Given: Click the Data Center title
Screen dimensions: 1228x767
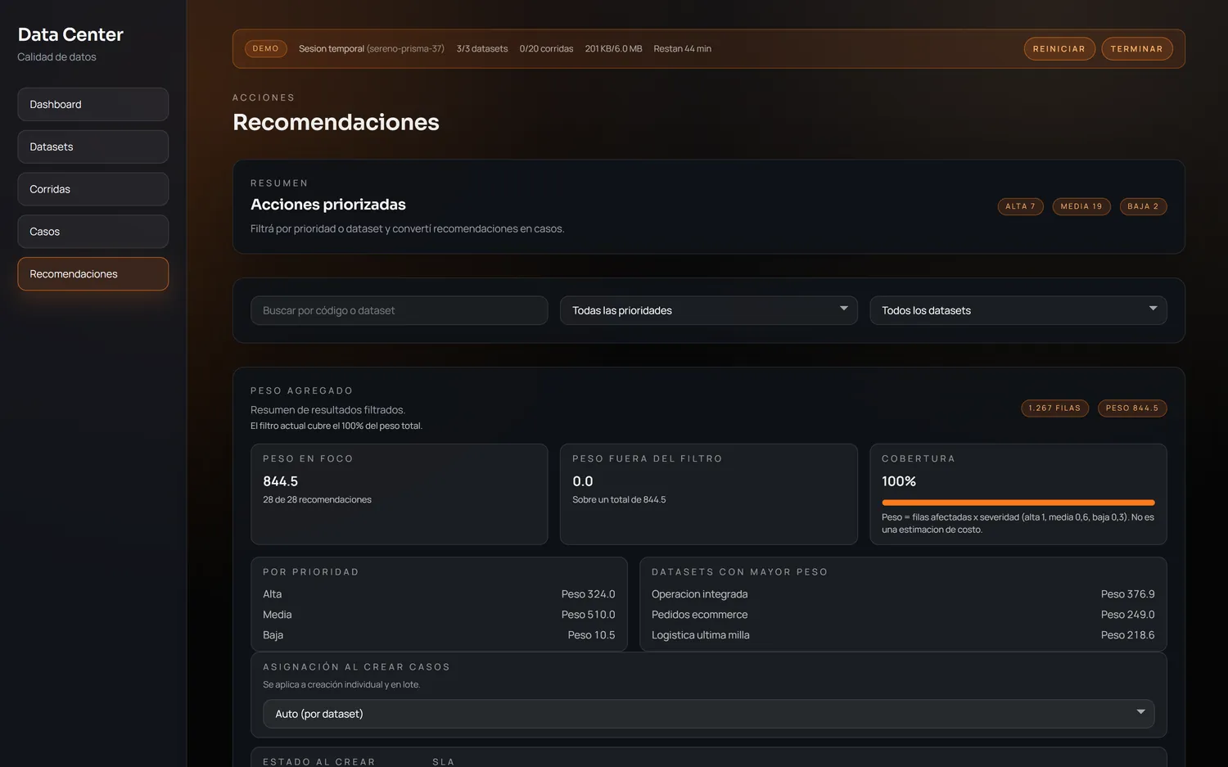Looking at the screenshot, I should (x=70, y=34).
